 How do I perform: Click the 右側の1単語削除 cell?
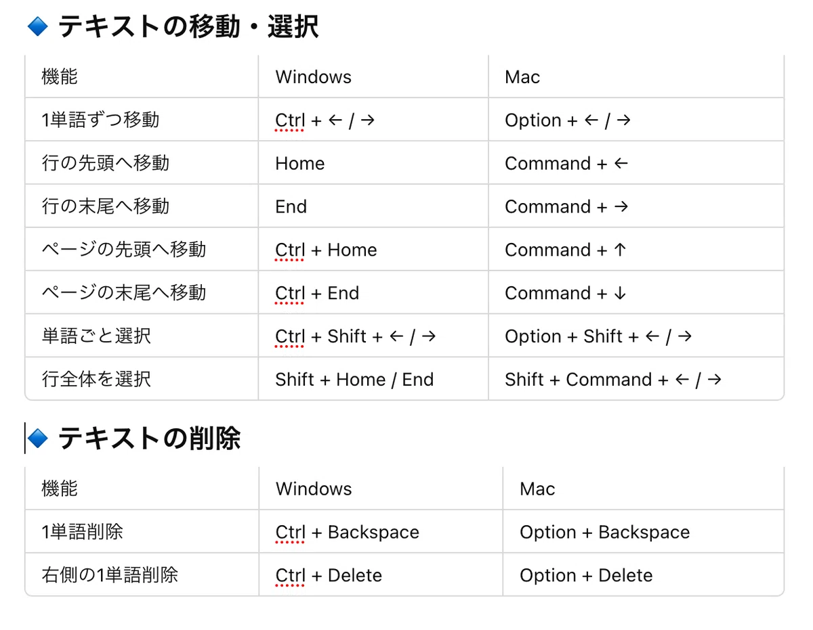[142, 575]
